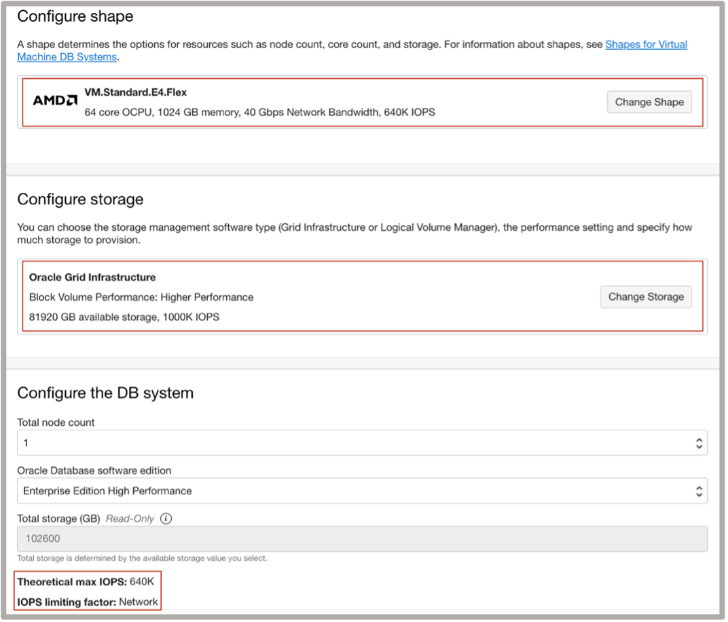728x622 pixels.
Task: Click the Configure the DB system heading
Action: pos(107,392)
